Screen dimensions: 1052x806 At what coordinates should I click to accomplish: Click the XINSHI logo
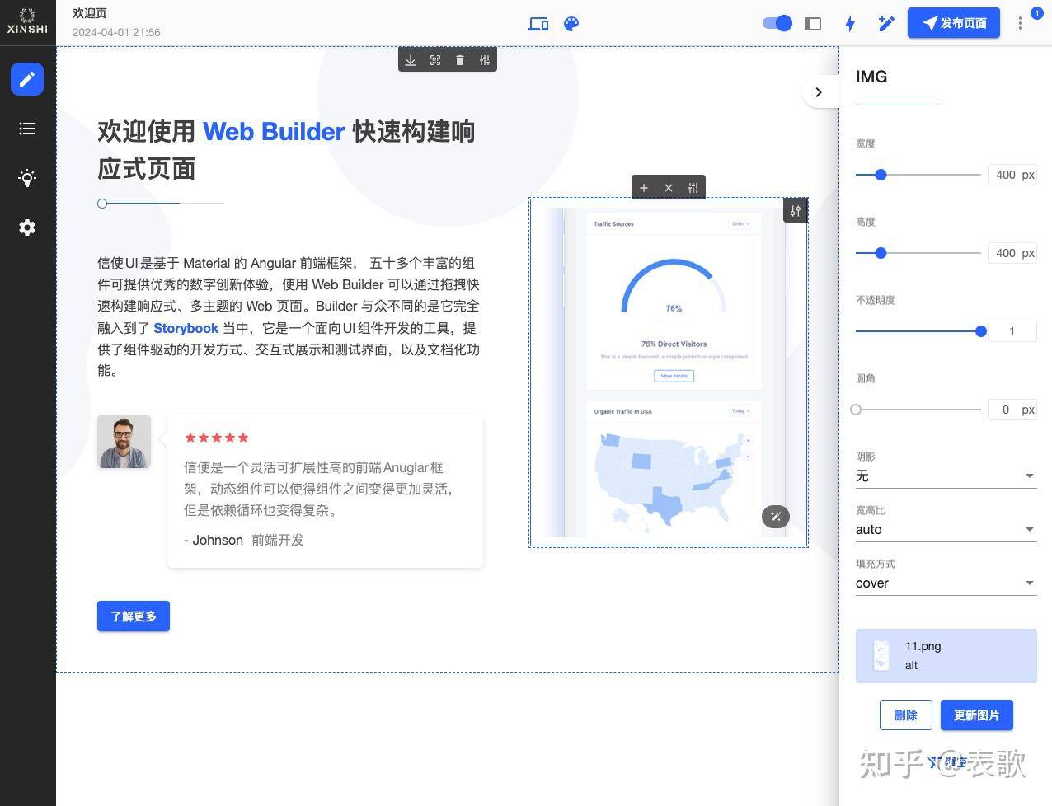click(27, 21)
